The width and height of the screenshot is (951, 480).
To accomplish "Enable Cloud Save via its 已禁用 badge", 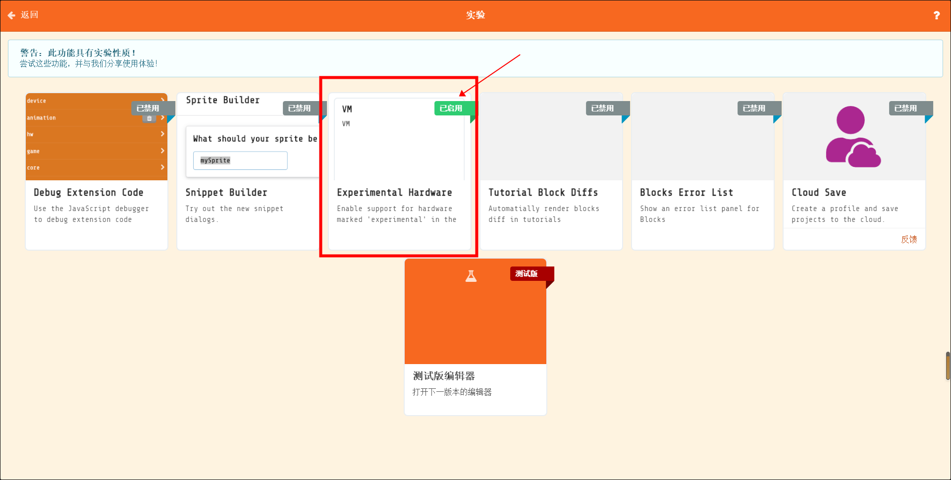I will (x=905, y=108).
